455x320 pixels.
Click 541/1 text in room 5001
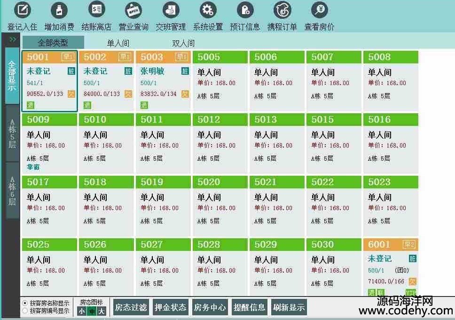click(35, 83)
